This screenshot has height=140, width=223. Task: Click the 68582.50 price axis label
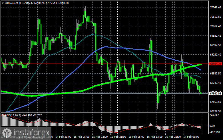216,73
